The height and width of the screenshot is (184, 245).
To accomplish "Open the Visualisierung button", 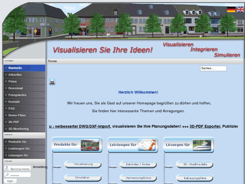I will point(83,164).
